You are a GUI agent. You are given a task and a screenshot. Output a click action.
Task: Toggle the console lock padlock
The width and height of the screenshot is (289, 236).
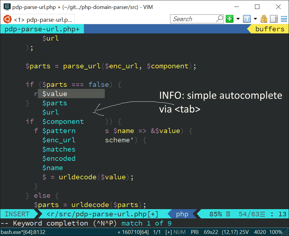(264, 19)
